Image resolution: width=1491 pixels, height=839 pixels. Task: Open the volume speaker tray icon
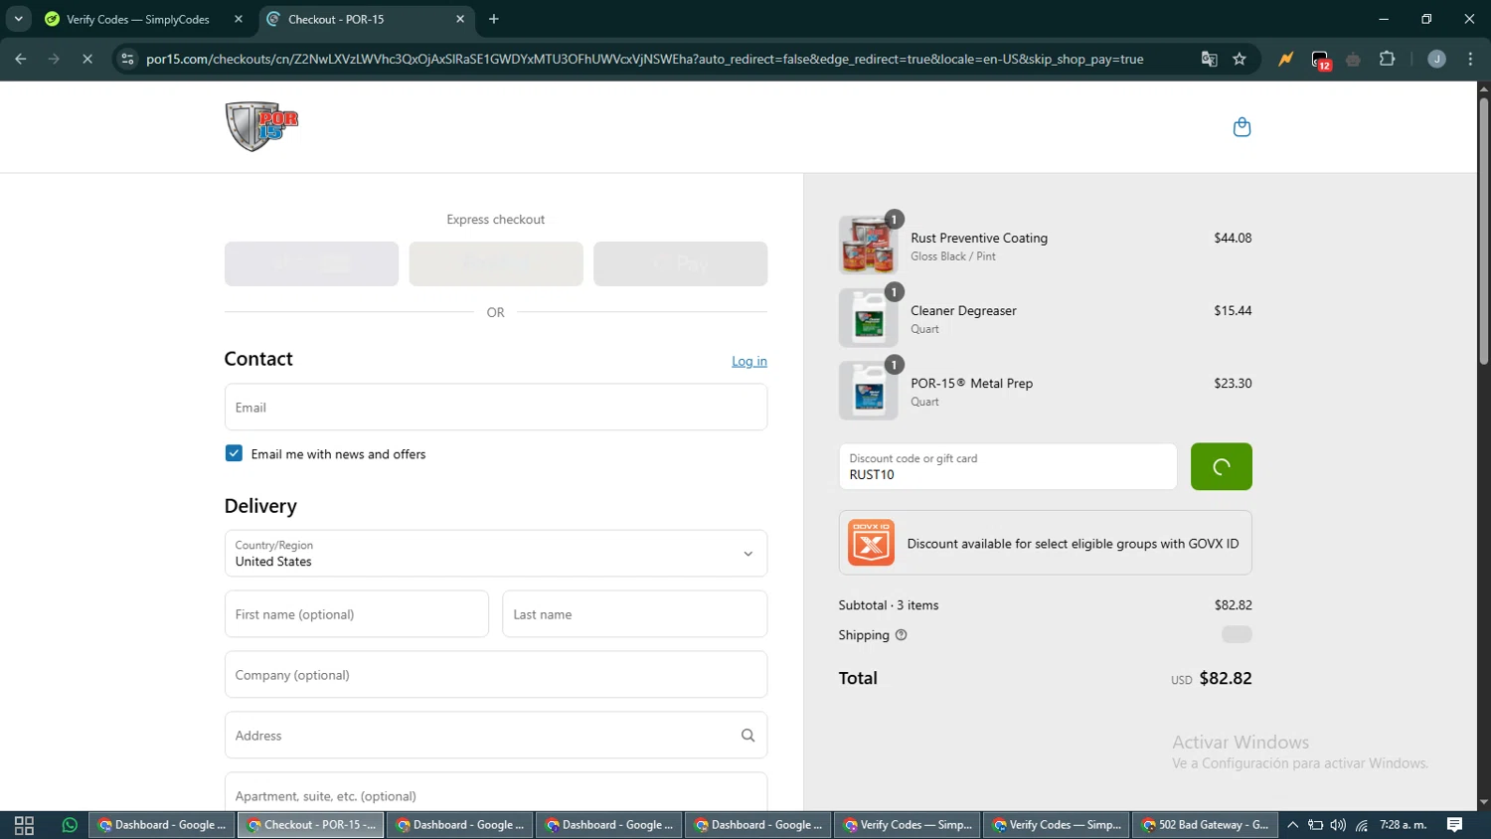point(1338,825)
